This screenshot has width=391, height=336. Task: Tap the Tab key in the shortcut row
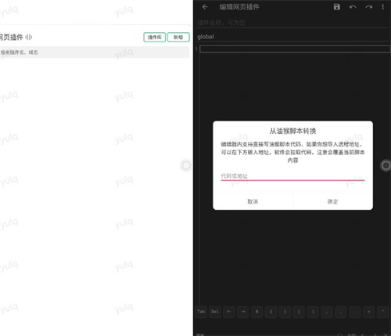click(x=201, y=312)
